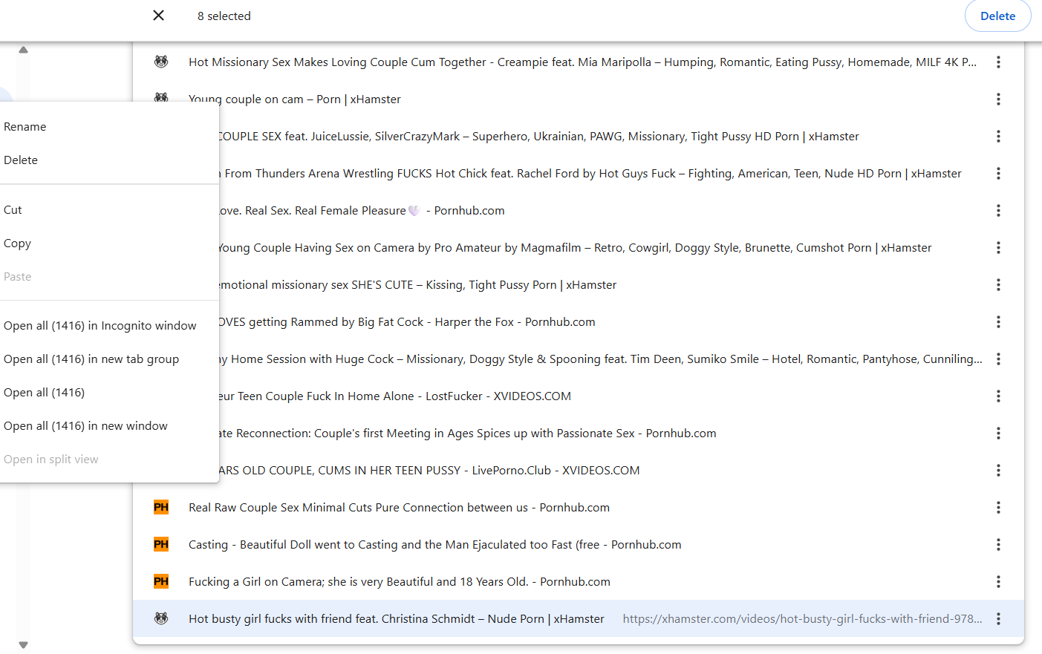The width and height of the screenshot is (1042, 654).
Task: Open more actions for the LivePorno.Club bookmark
Action: coord(998,471)
